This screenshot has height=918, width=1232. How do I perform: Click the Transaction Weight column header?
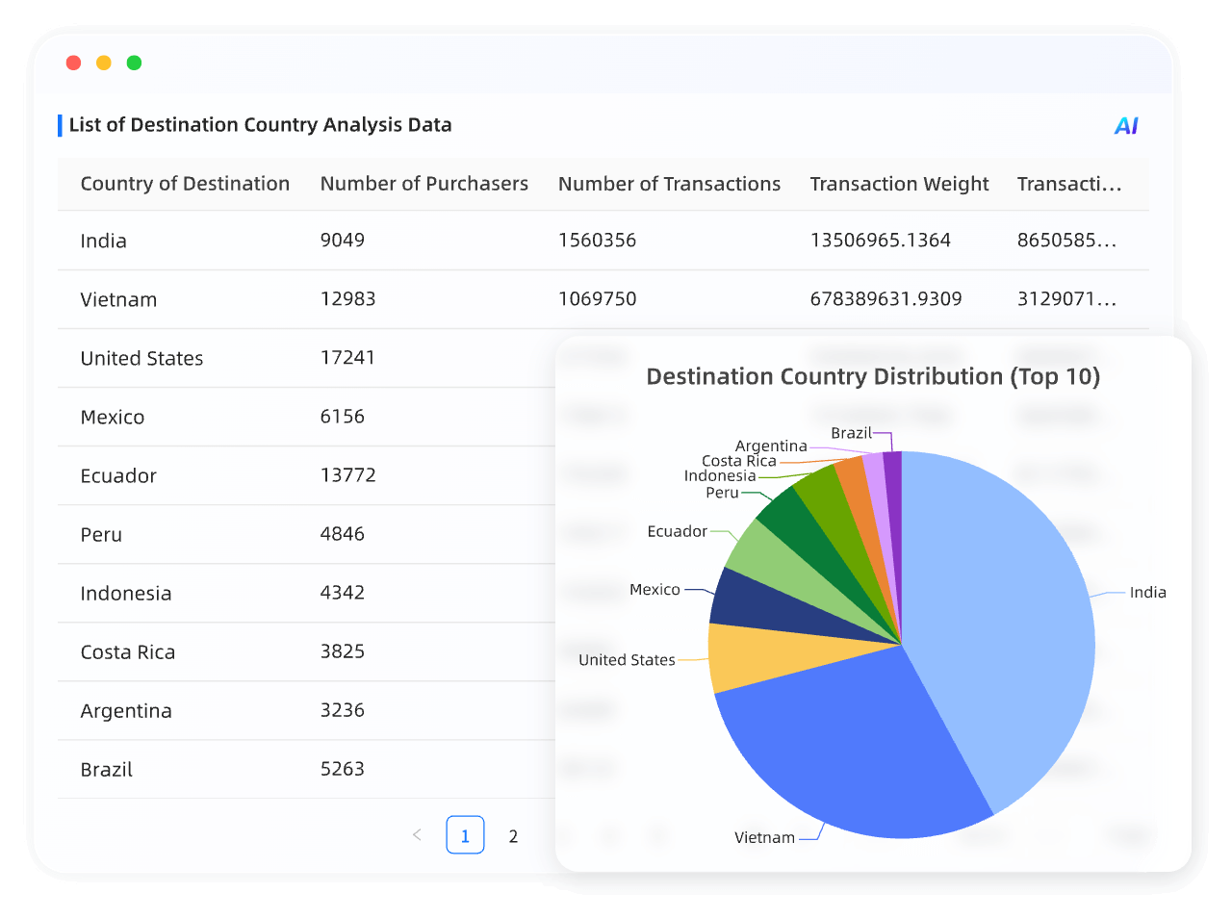[899, 184]
